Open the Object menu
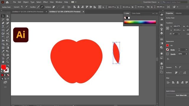189x106 pixels. point(26,2)
